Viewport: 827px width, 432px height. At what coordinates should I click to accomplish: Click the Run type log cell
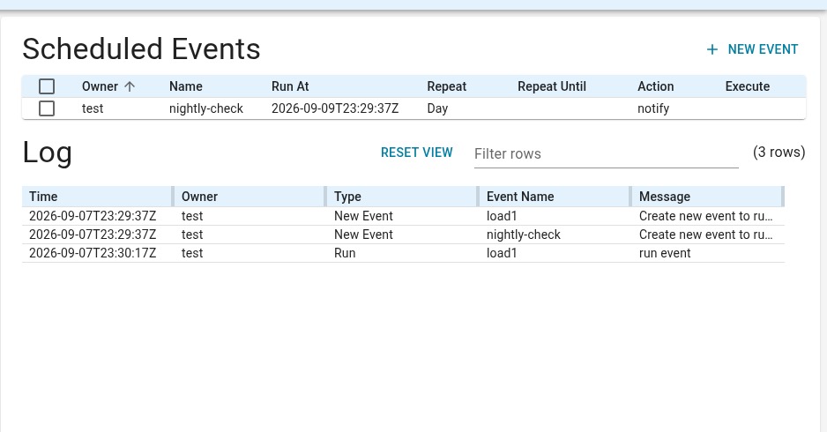pyautogui.click(x=345, y=253)
